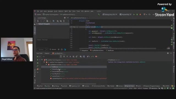Collapse top JoyRide.Test.Integration project node
Viewport: 176px width, 99px height.
pyautogui.click(x=42, y=60)
